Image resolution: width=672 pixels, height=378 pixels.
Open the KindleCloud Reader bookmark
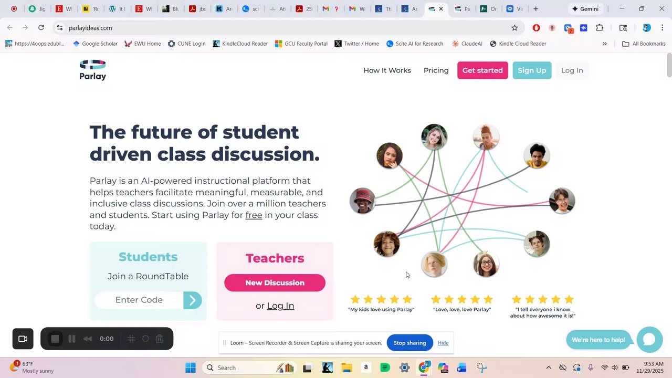click(240, 44)
